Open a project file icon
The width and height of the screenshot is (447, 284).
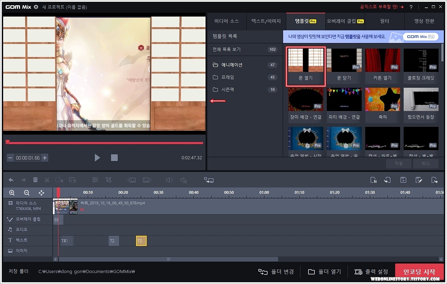pyautogui.click(x=387, y=180)
